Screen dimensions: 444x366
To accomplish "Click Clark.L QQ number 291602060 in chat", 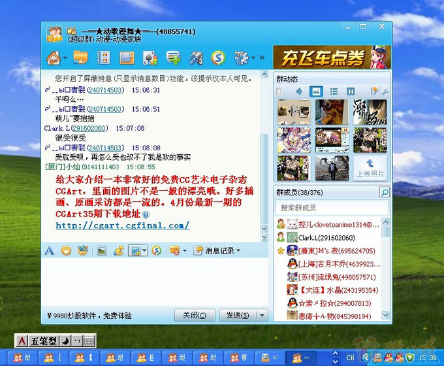I will click(89, 128).
